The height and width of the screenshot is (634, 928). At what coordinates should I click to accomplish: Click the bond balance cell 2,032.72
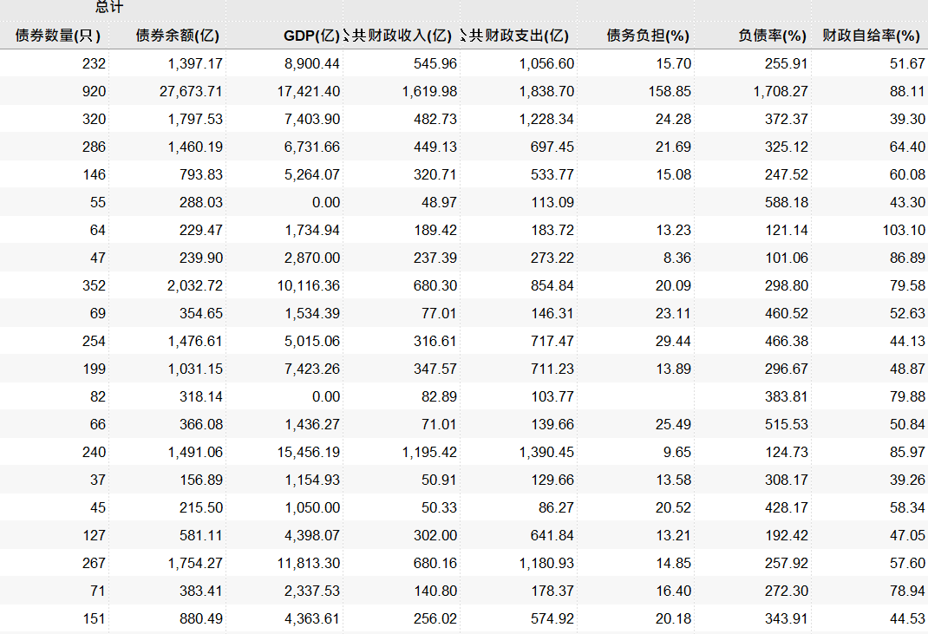click(x=195, y=285)
